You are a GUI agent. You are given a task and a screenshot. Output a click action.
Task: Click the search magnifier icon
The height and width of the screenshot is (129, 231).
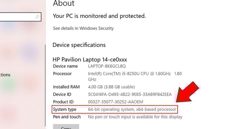[x=37, y=17]
